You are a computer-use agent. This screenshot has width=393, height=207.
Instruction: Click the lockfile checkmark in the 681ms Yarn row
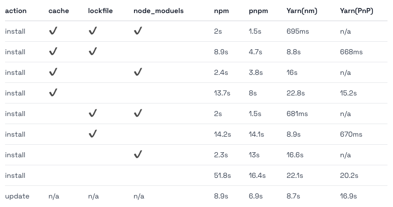coord(92,114)
